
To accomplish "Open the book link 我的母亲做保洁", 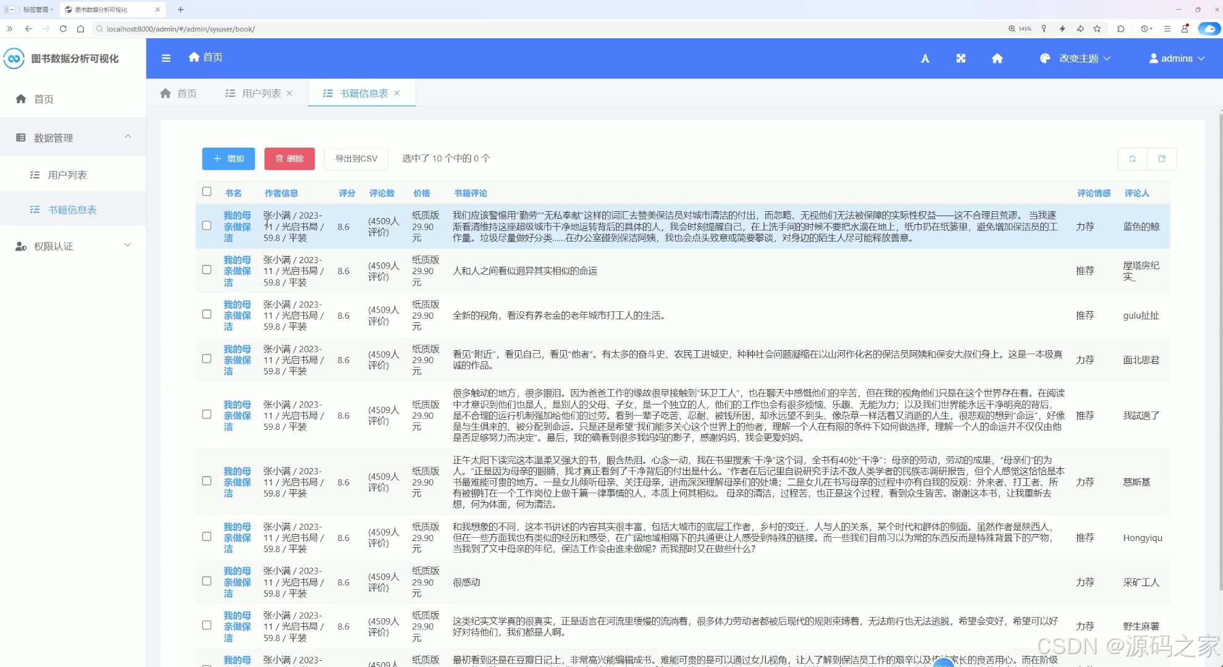I will click(237, 225).
